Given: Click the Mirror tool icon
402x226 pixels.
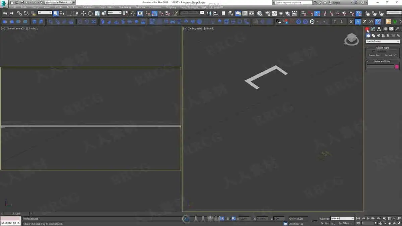Looking at the screenshot, I should coord(209,13).
